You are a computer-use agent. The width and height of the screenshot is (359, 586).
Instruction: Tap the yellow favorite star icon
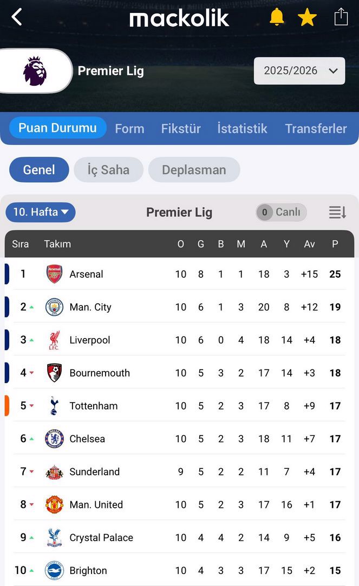pos(307,18)
